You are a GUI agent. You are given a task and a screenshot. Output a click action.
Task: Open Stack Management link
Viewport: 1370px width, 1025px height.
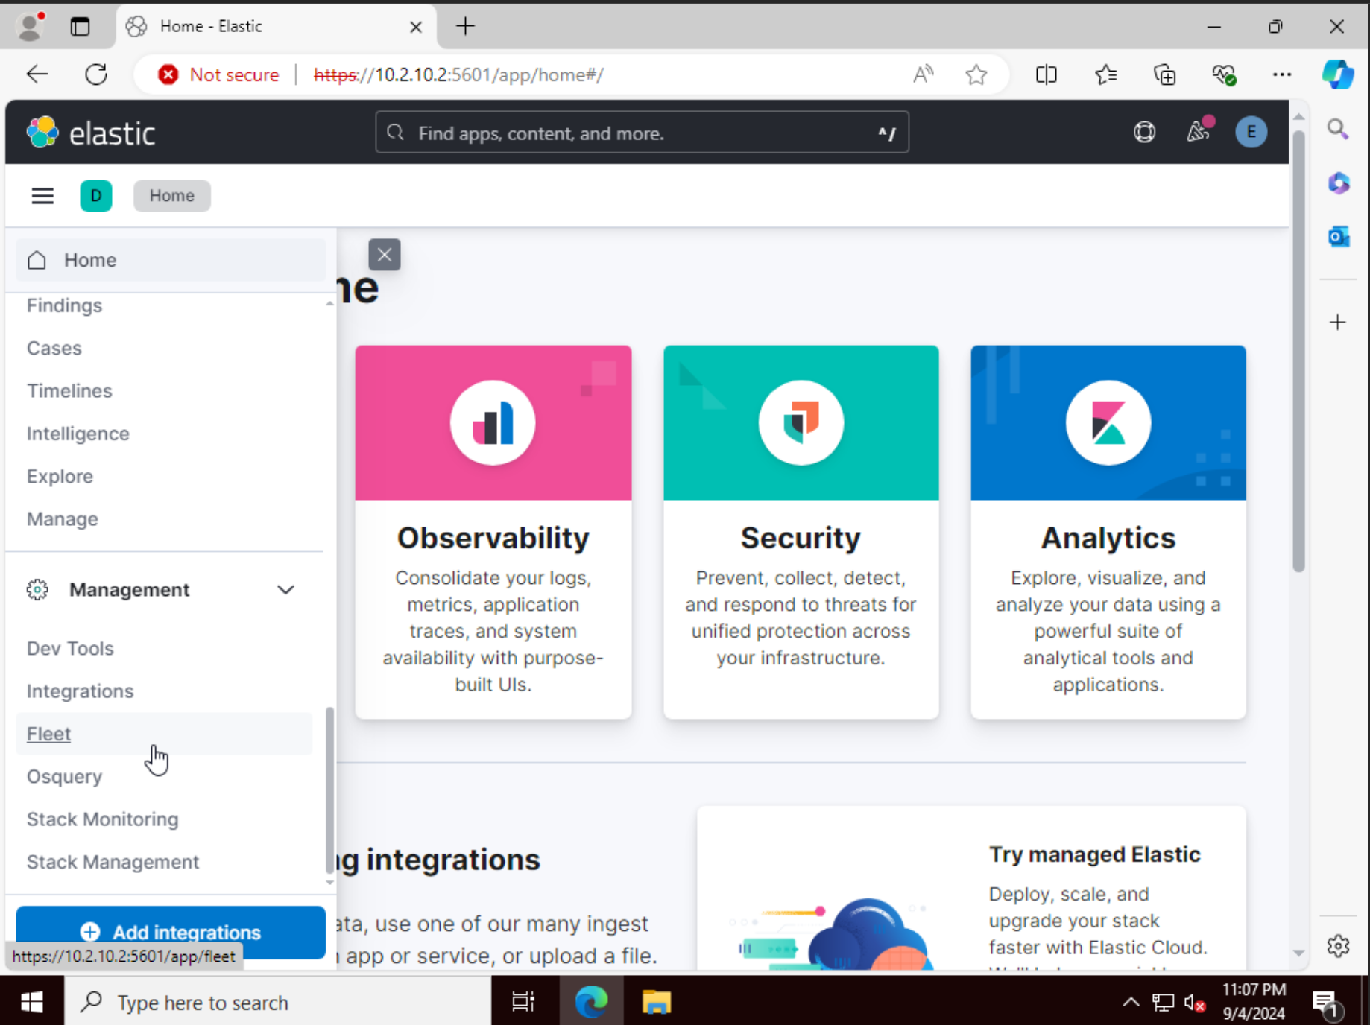113,862
